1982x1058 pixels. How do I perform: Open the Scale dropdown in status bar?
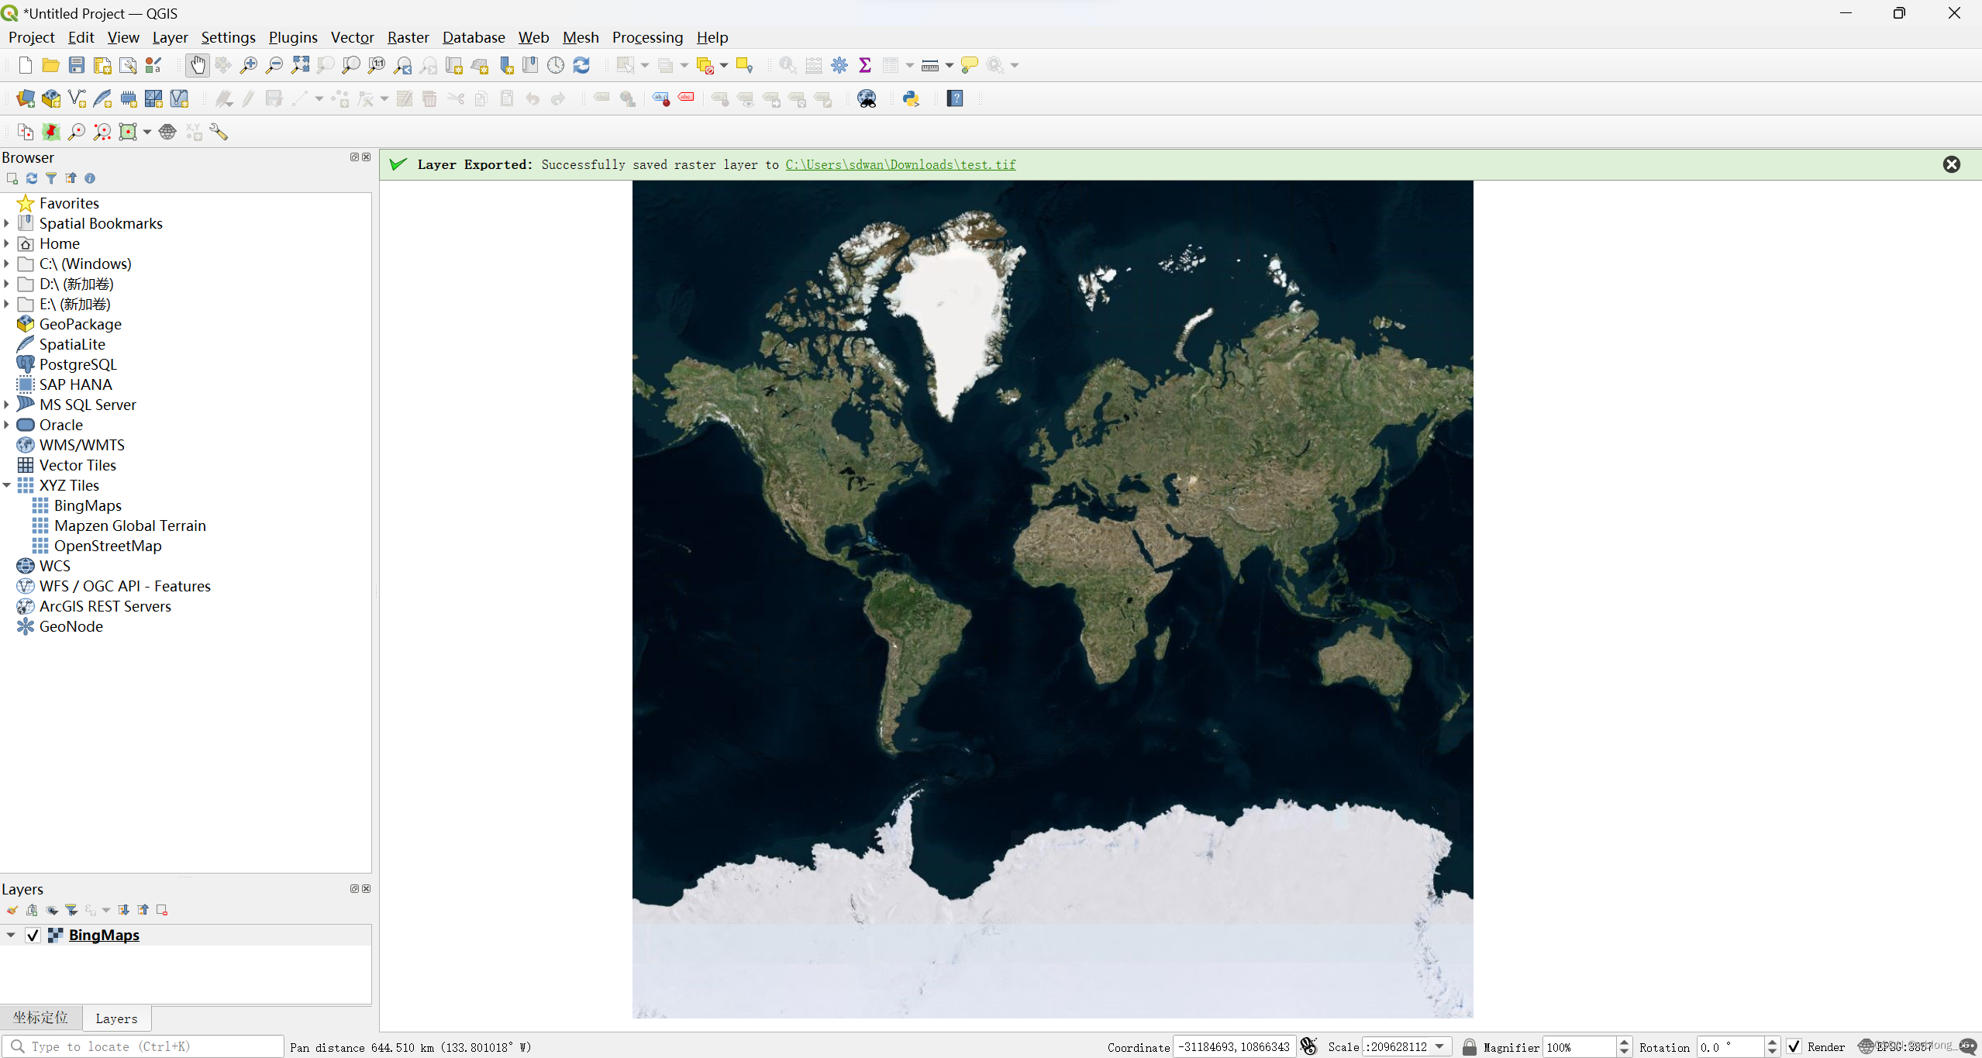click(1440, 1046)
